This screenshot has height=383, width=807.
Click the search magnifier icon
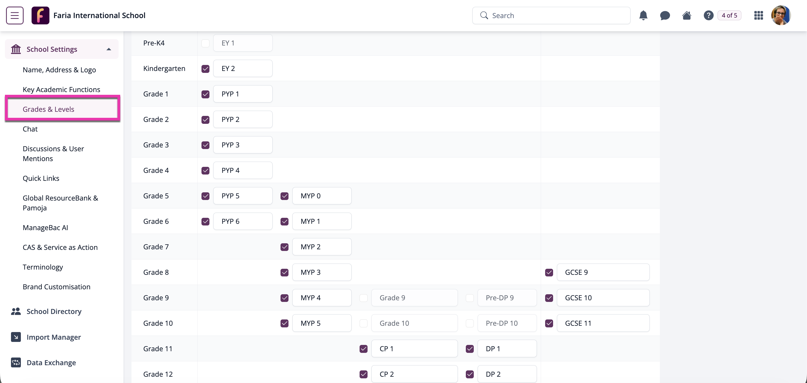(484, 15)
